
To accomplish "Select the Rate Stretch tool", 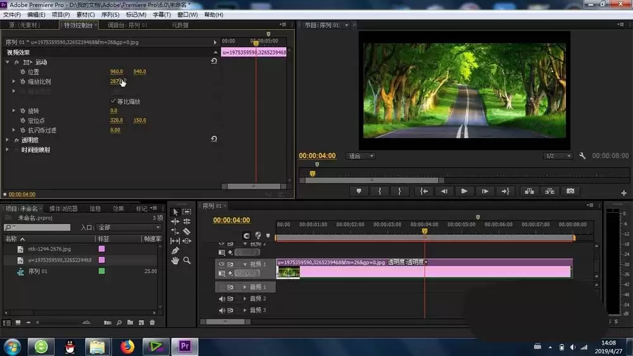I will click(175, 231).
